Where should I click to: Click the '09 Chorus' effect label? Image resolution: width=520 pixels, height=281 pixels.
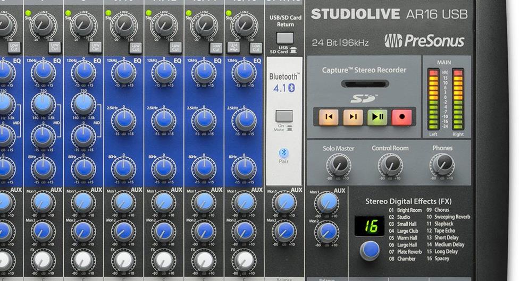pos(438,210)
